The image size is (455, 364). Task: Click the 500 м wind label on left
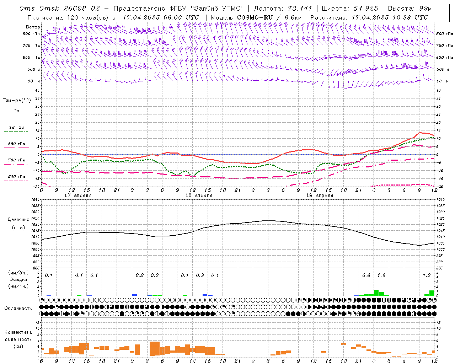coord(33,69)
